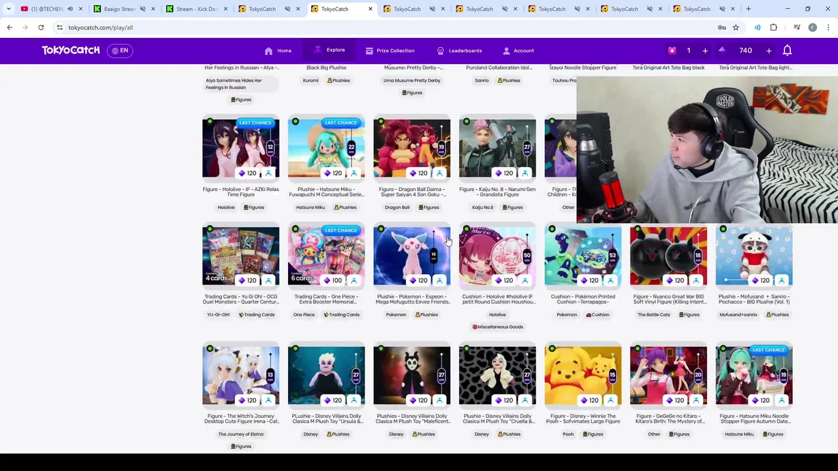The image size is (838, 471).
Task: Open Chrome's three-dot menu
Action: [828, 27]
